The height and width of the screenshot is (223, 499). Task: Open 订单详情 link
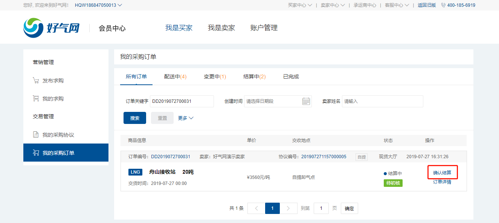[x=442, y=182]
